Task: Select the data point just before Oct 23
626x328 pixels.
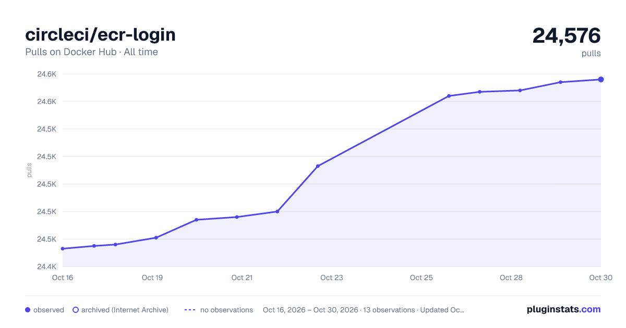Action: coord(318,166)
